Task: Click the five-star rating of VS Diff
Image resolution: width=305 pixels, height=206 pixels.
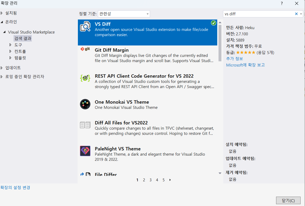Action: coord(245,52)
